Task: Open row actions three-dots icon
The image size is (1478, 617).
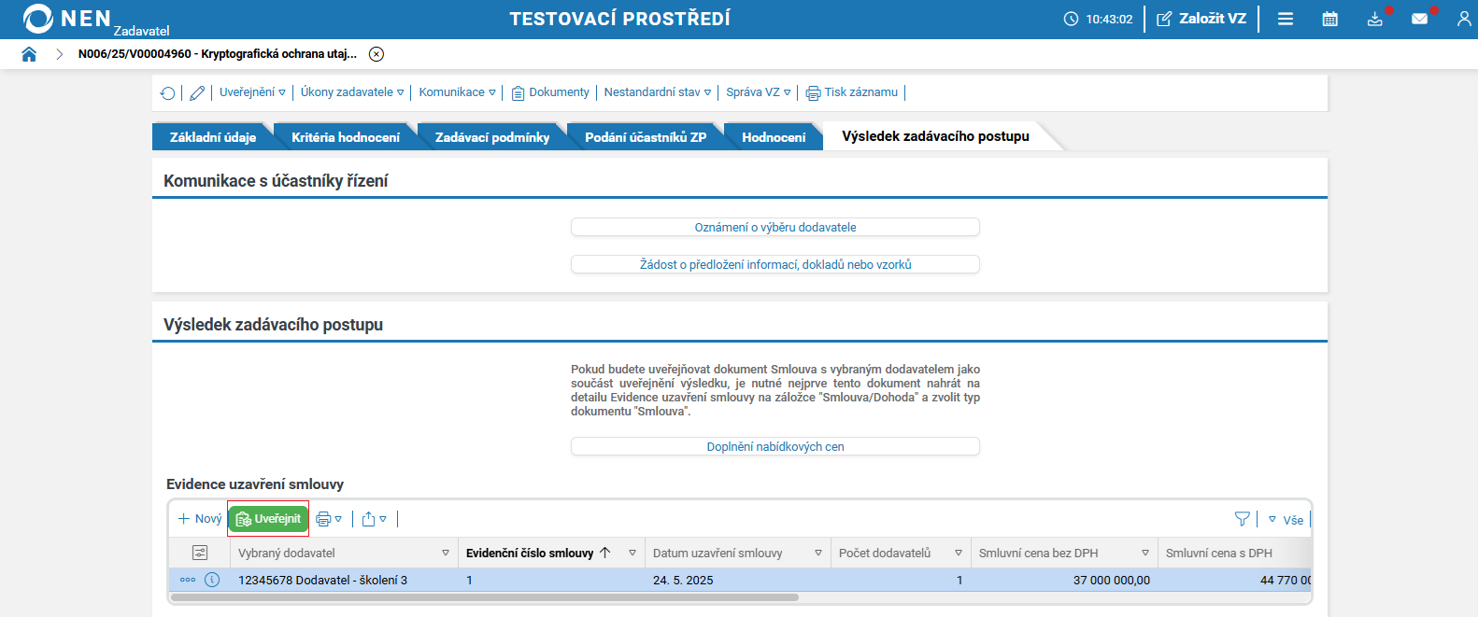Action: pos(188,580)
